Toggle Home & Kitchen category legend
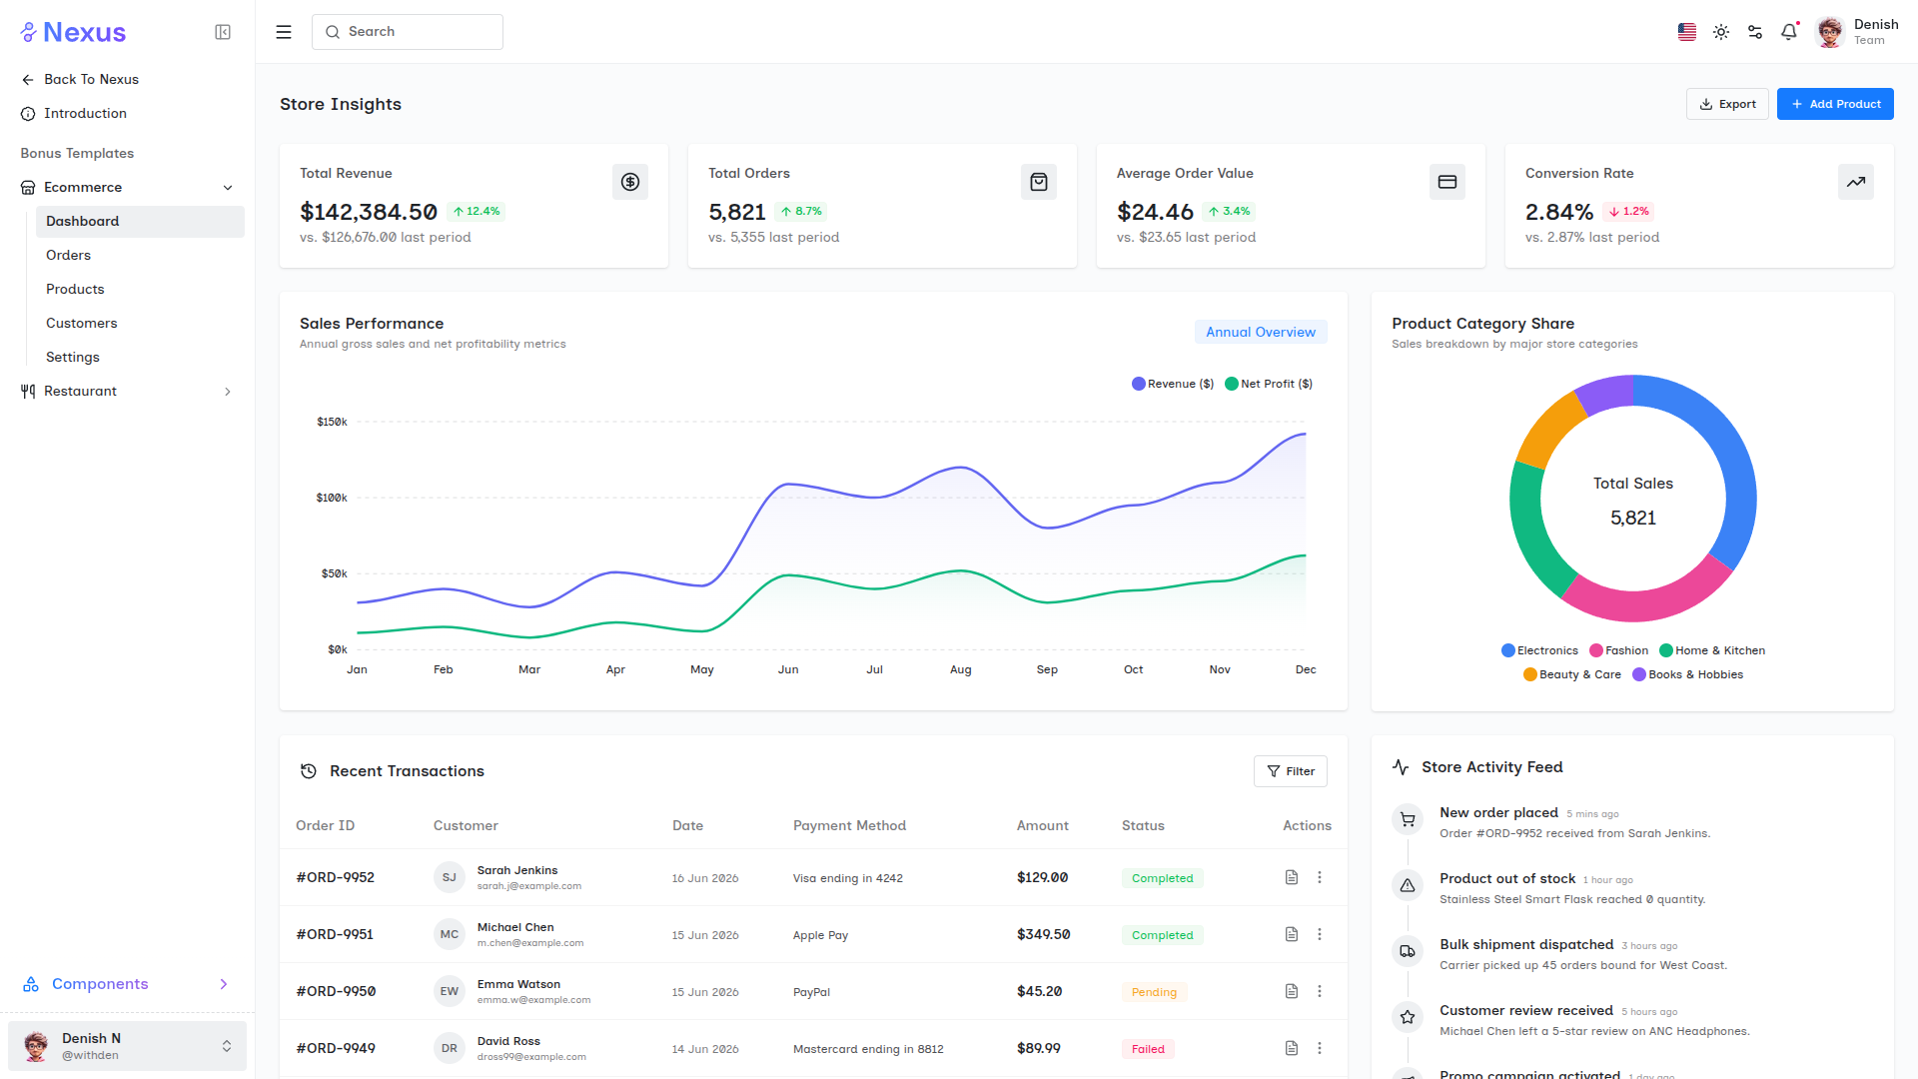Viewport: 1918px width, 1079px height. (1712, 650)
